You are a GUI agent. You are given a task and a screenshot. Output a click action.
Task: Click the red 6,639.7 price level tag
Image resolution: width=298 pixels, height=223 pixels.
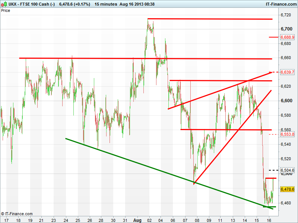pyautogui.click(x=287, y=72)
